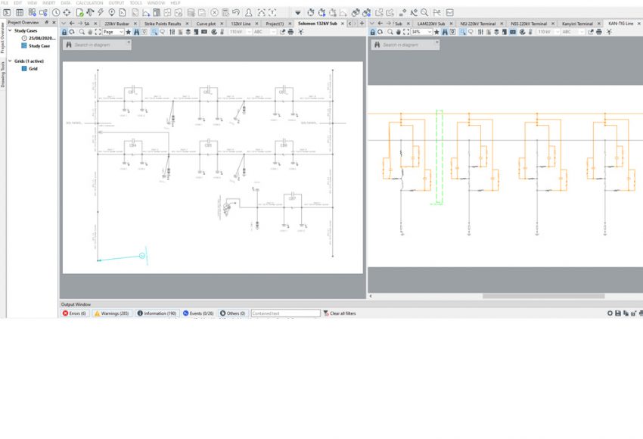Click the Contained text filter field
The height and width of the screenshot is (439, 643).
(285, 313)
